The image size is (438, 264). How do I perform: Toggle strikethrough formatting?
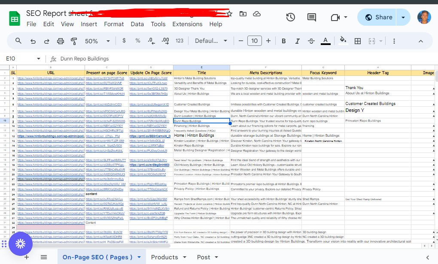coord(311,41)
